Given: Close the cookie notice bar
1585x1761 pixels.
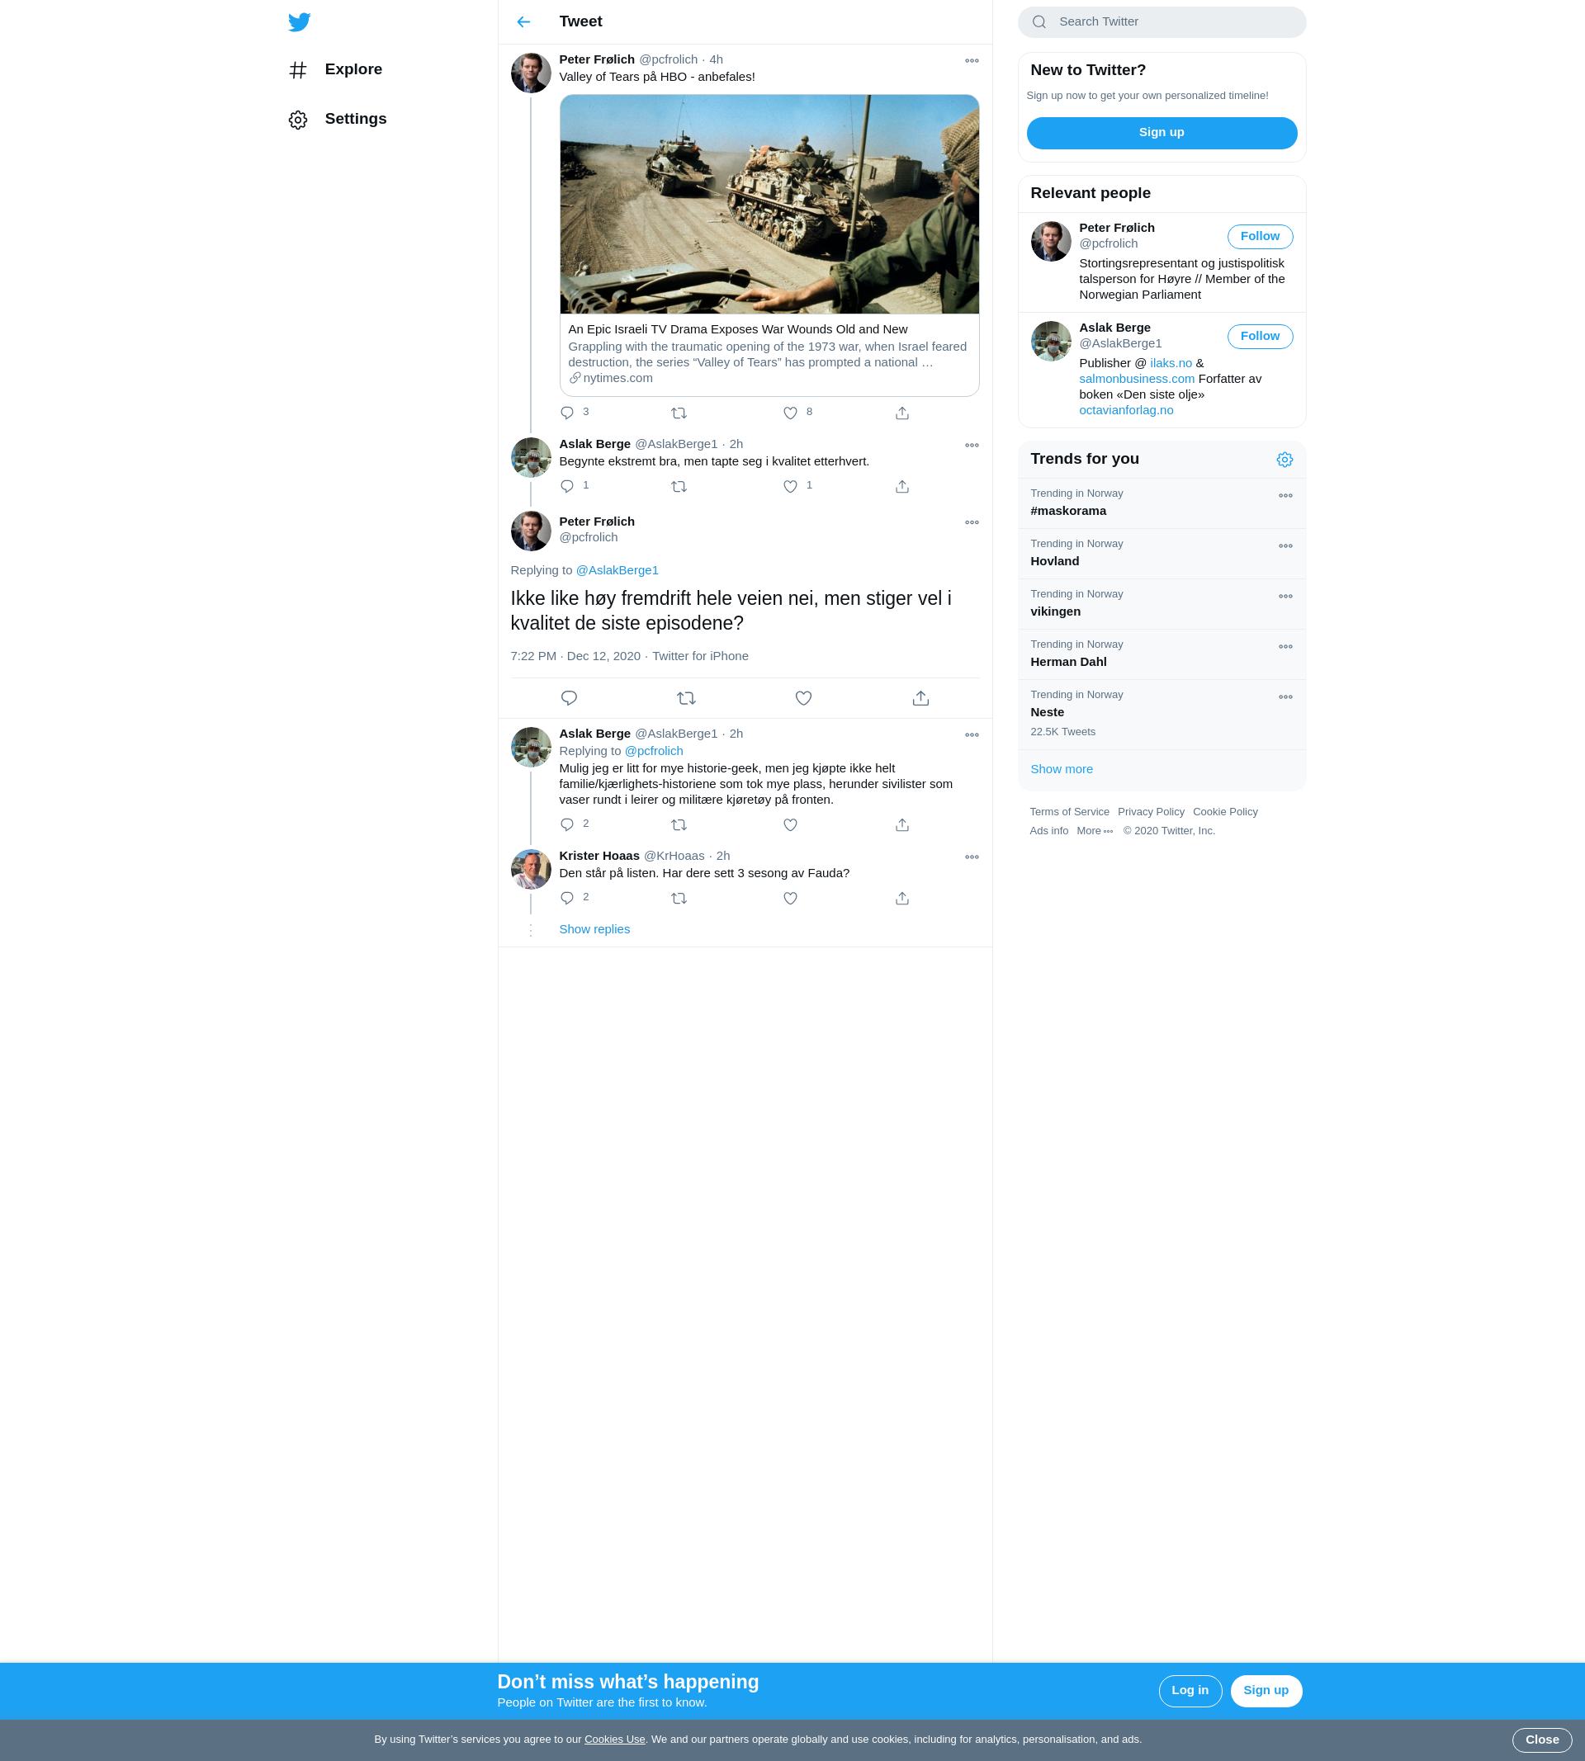Looking at the screenshot, I should point(1541,1740).
